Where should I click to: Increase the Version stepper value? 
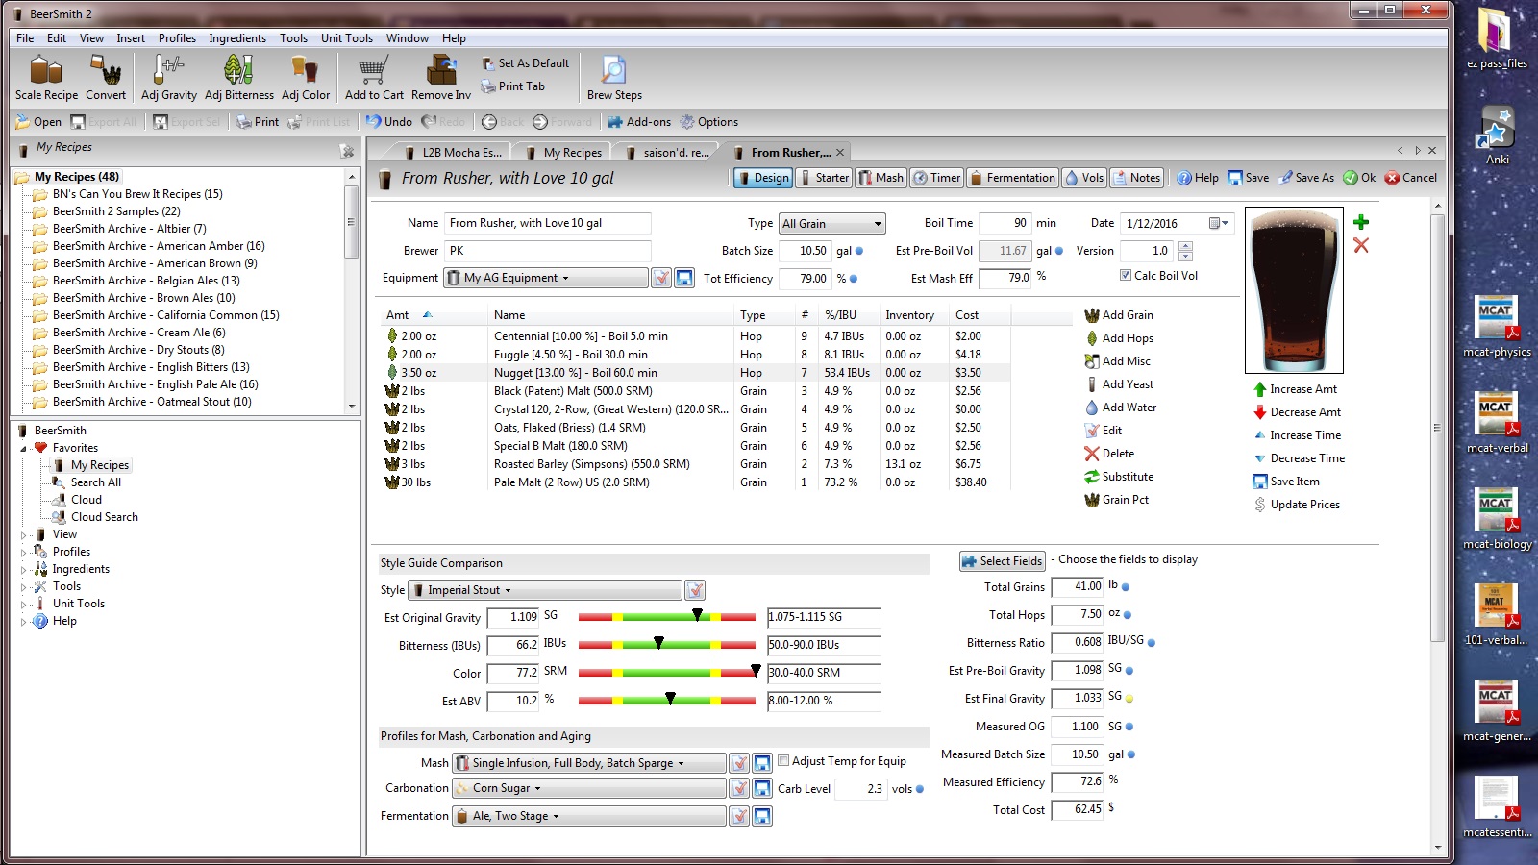1185,246
